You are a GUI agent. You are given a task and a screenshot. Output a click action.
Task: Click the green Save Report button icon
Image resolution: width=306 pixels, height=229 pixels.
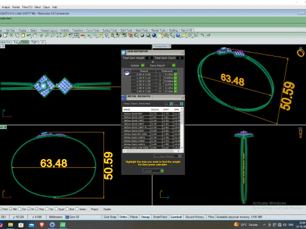[x=174, y=66]
